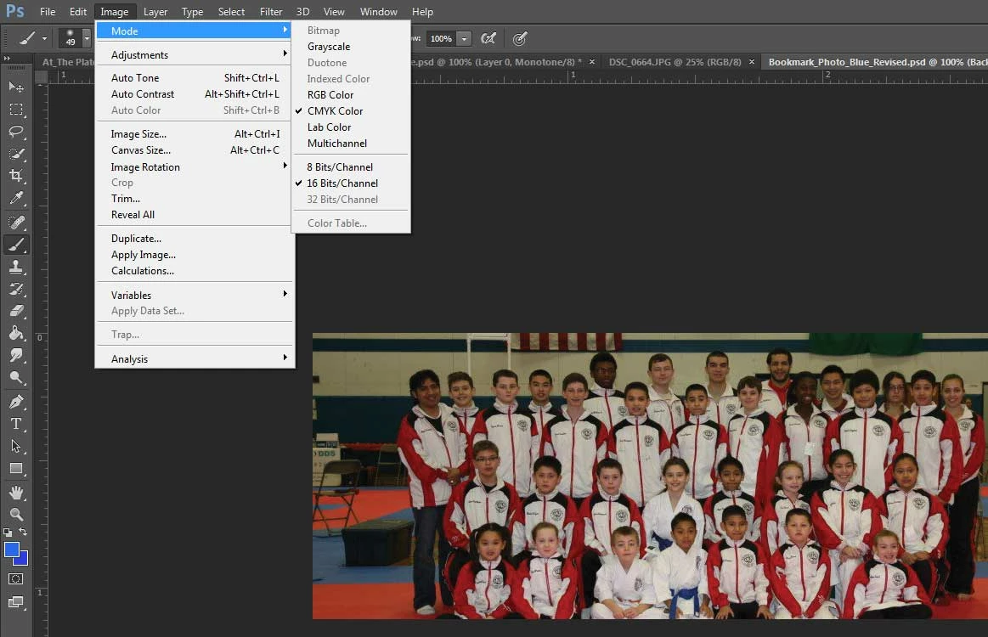988x637 pixels.
Task: Select the Zoom tool
Action: coord(16,514)
